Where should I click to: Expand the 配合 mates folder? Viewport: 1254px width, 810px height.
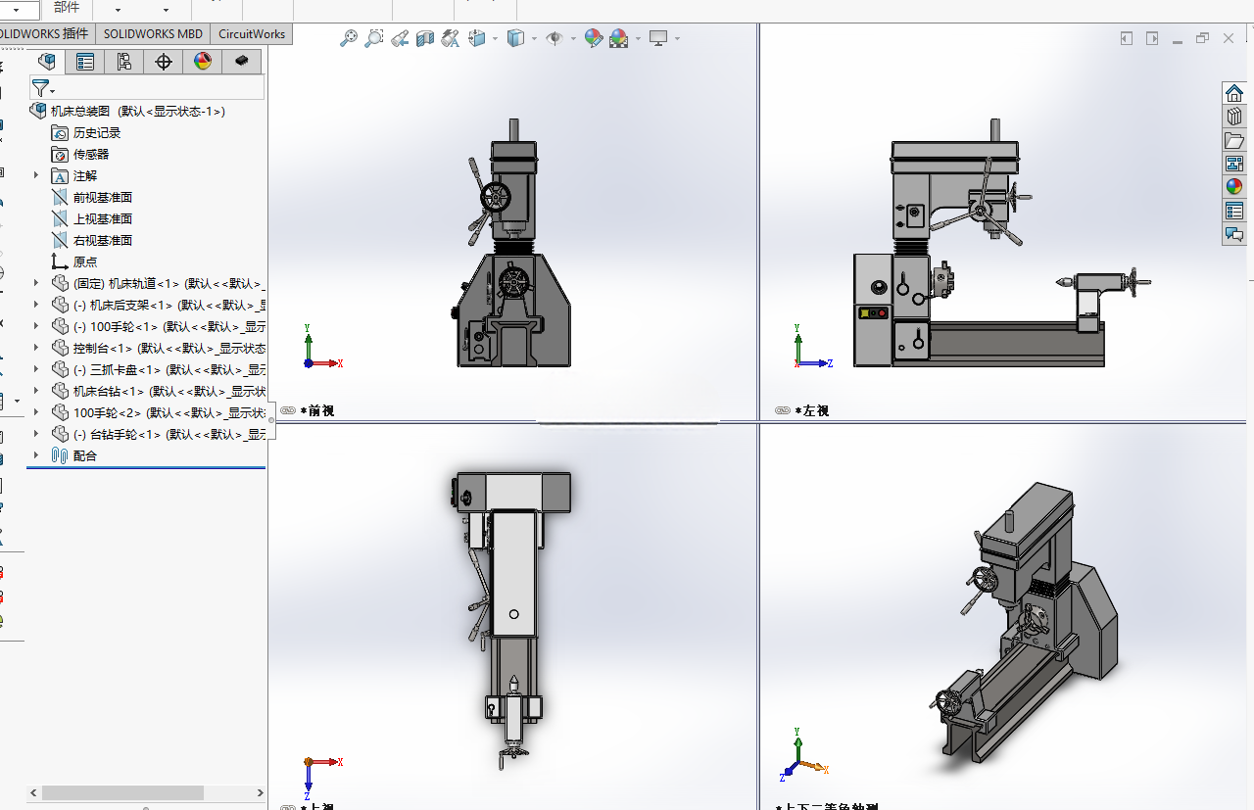click(x=36, y=455)
